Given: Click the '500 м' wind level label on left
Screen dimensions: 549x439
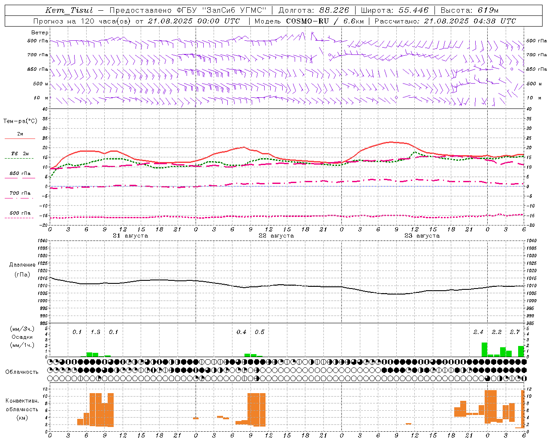Looking at the screenshot, I should click(41, 84).
